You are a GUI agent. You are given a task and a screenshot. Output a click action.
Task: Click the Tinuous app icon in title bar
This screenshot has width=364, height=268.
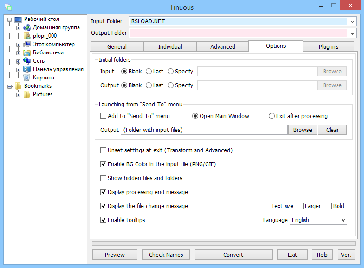(8, 7)
